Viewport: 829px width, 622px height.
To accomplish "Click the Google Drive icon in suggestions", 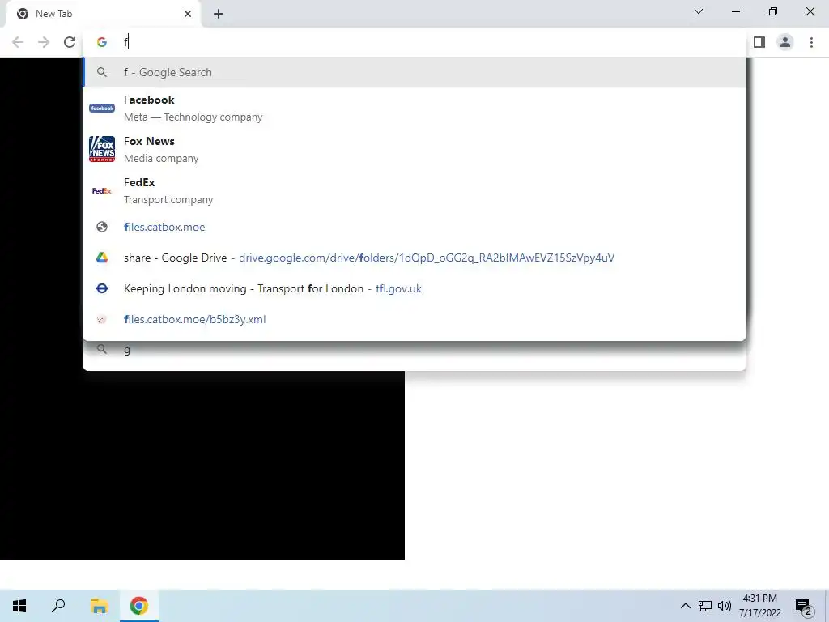I will pos(102,258).
